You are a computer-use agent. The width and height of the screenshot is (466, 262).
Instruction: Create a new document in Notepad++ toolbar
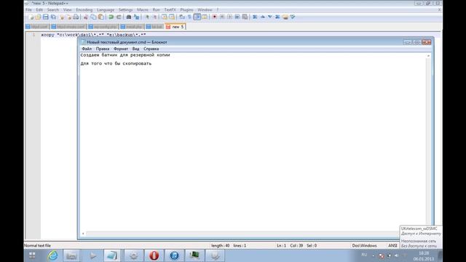point(31,17)
